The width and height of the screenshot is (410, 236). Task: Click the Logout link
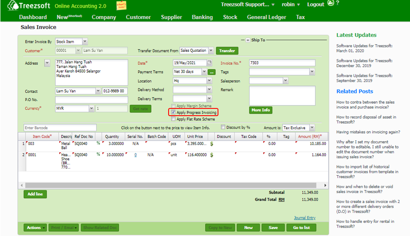point(315,4)
